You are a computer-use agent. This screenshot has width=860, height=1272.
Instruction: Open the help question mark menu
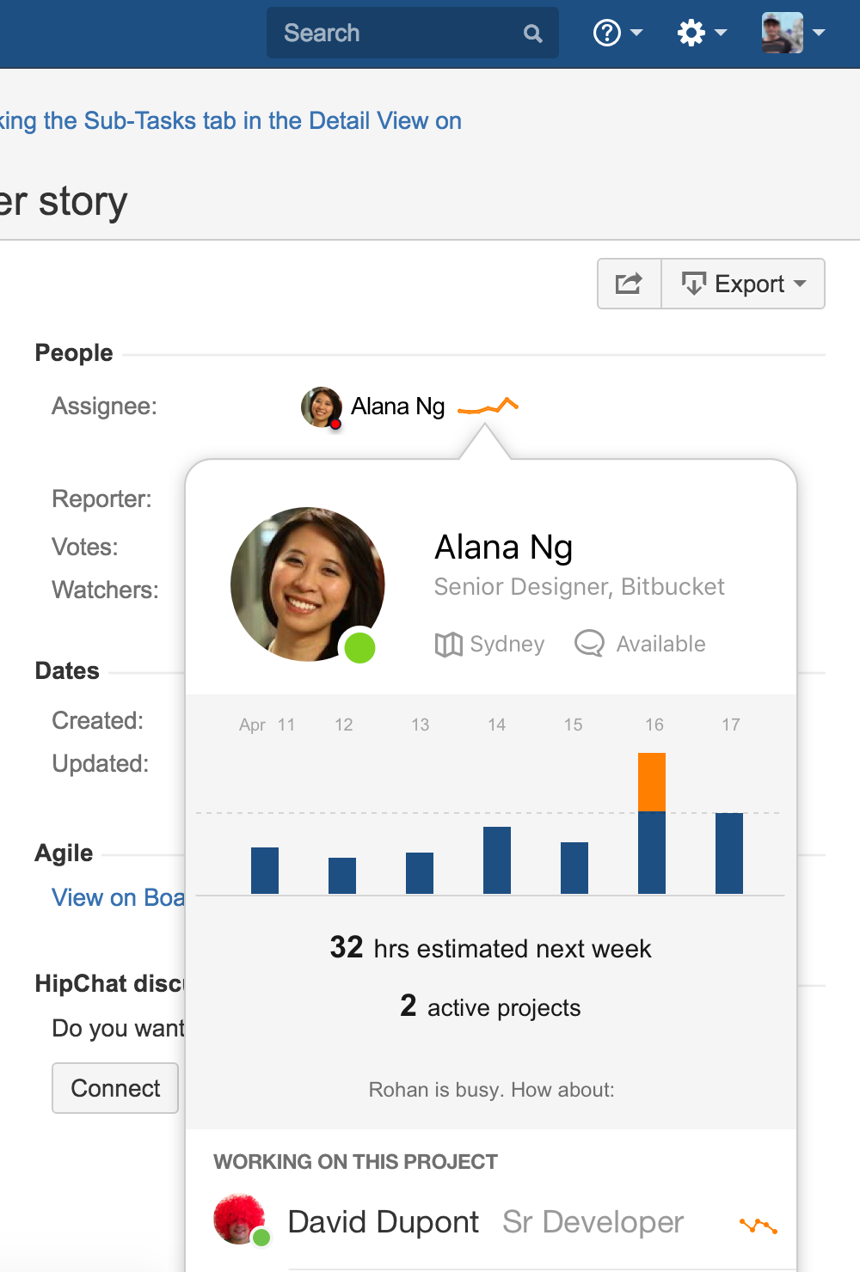(x=617, y=33)
